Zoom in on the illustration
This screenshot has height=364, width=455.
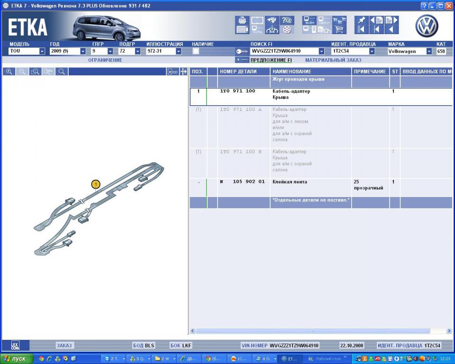[x=9, y=72]
